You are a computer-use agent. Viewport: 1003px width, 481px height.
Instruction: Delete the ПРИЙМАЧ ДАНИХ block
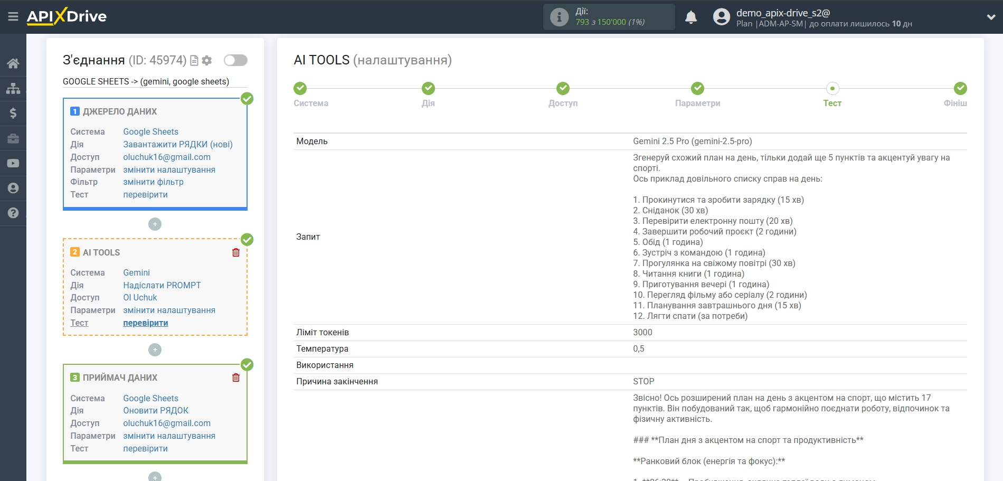tap(236, 378)
